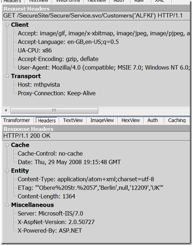Click the GET request line field
The width and height of the screenshot is (192, 245).
pos(97,16)
